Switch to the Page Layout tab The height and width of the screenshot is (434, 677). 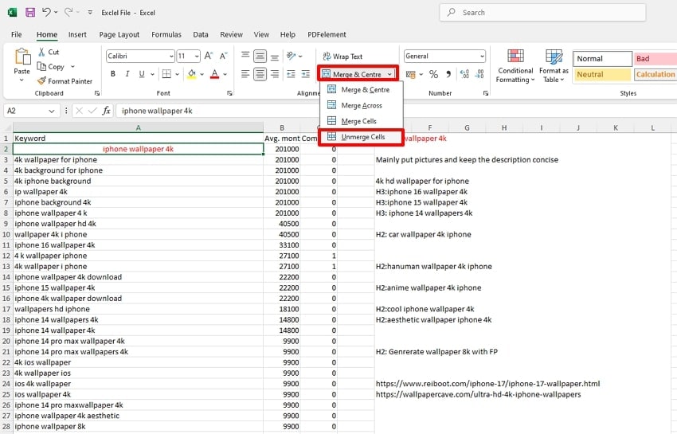[x=119, y=34]
